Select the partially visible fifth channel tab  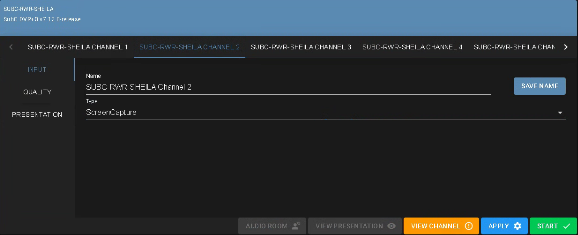(514, 47)
